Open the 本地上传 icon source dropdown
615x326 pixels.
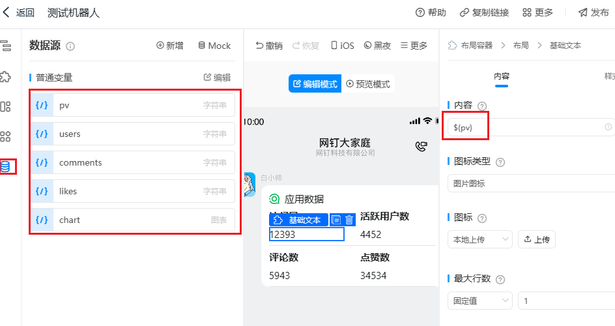[480, 239]
